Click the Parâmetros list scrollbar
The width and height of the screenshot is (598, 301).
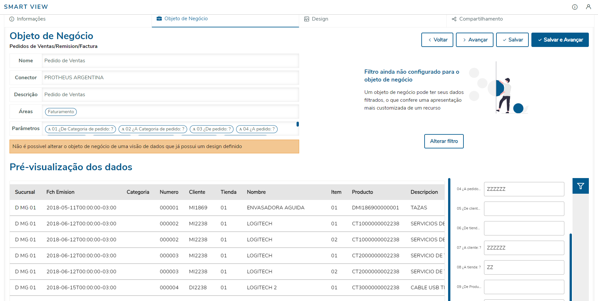click(x=298, y=124)
